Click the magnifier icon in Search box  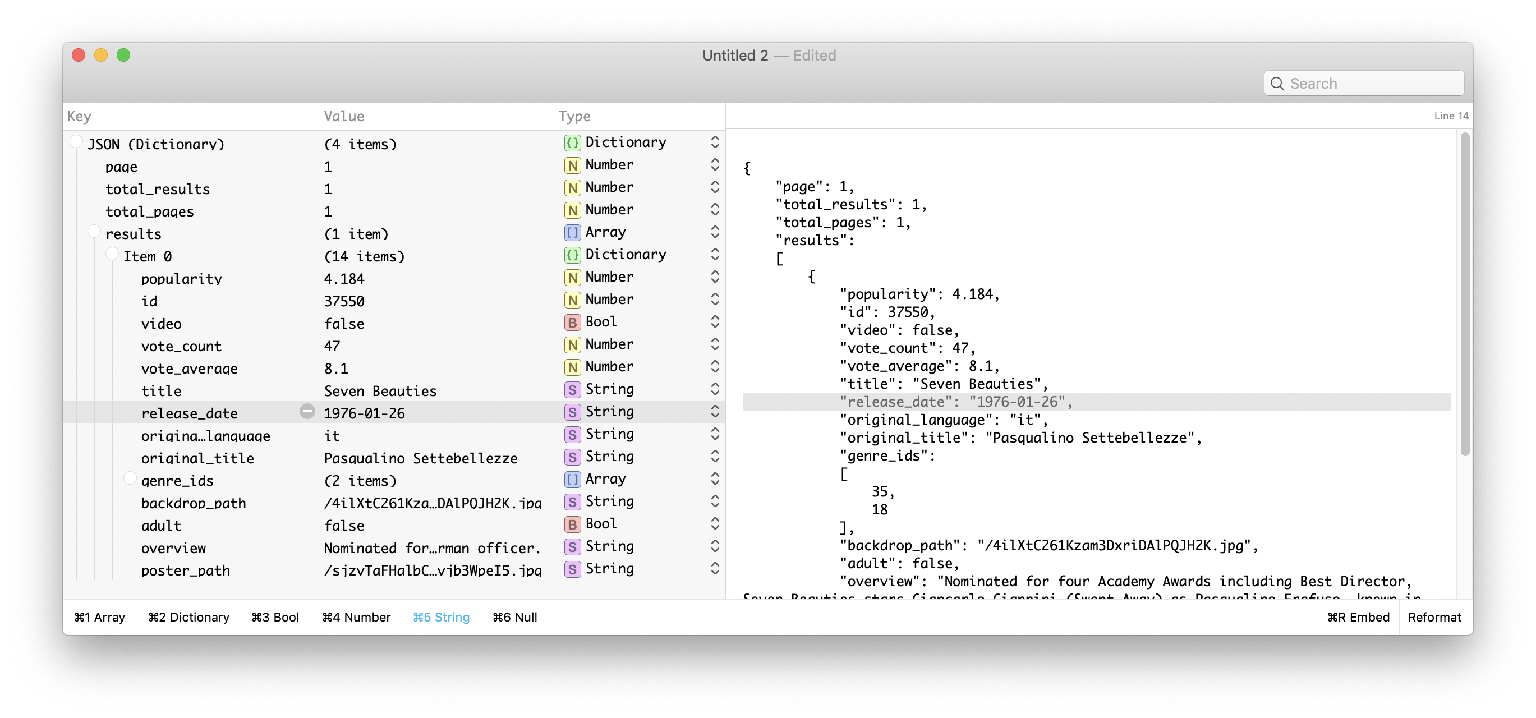(1277, 84)
